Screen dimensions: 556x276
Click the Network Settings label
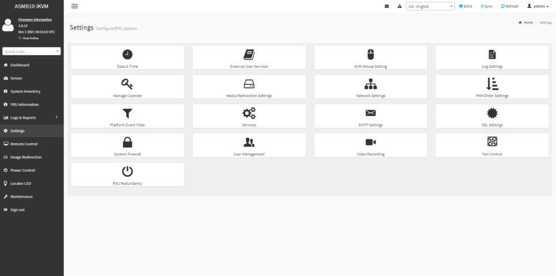tap(370, 96)
